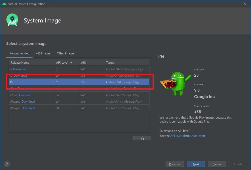251x170 pixels.
Task: Click the Previous button
Action: [175, 164]
